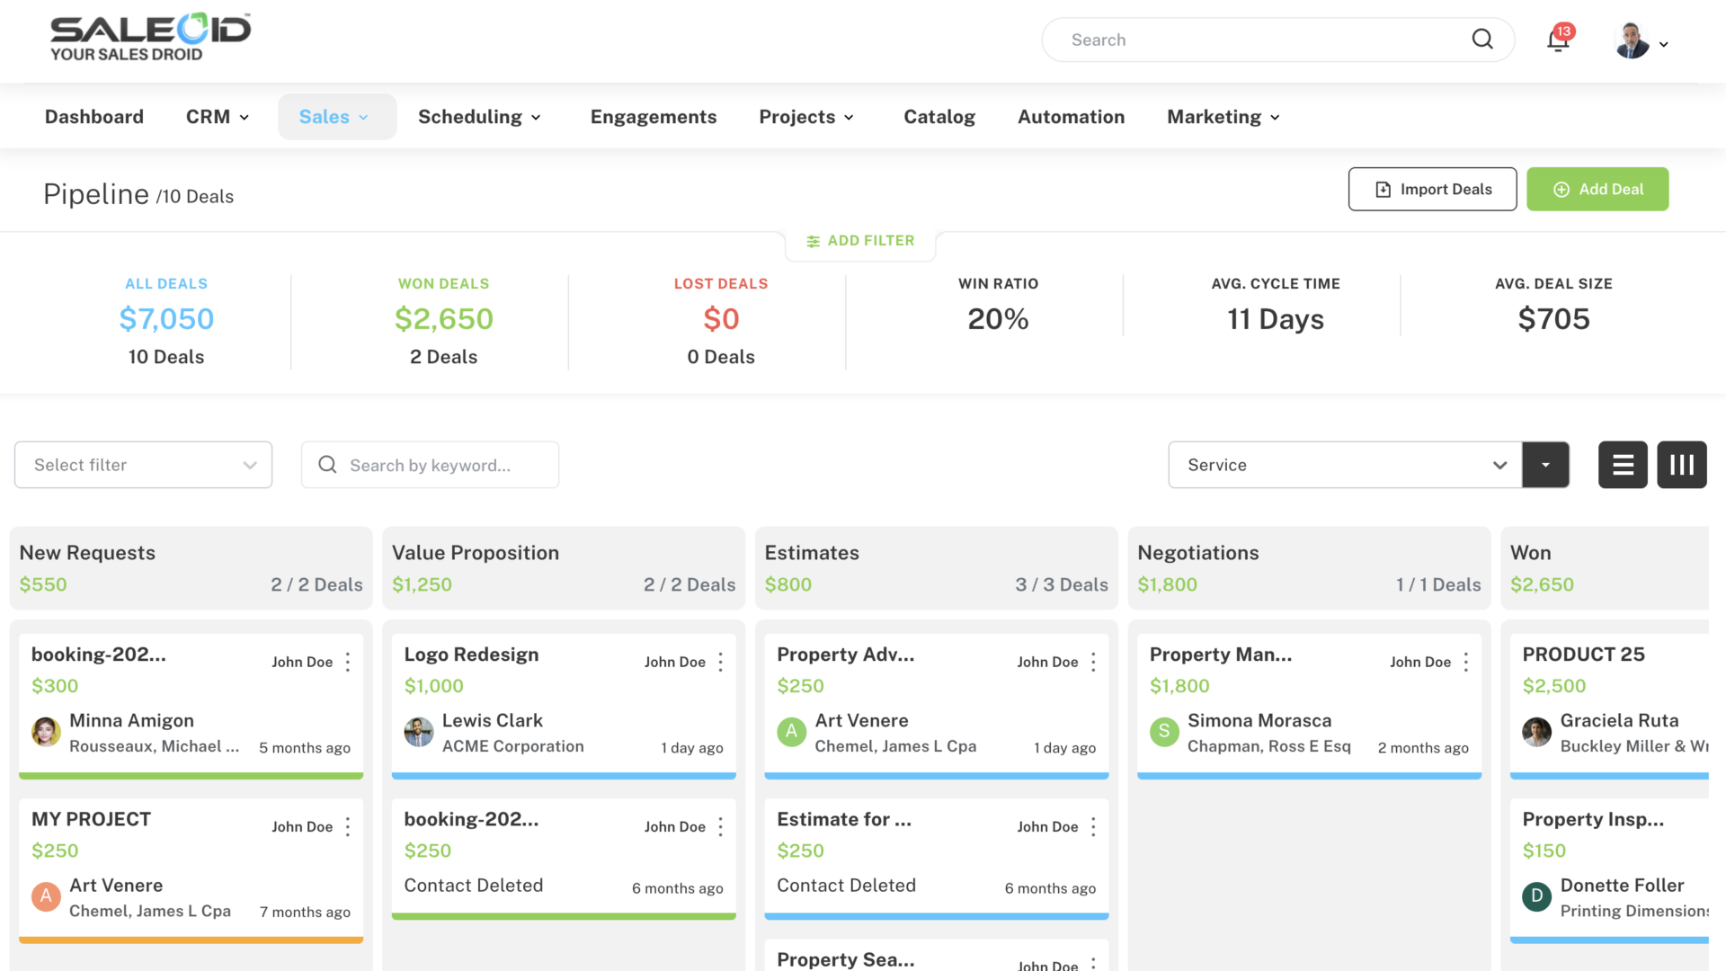Open the Engagements menu item
The height and width of the screenshot is (971, 1726).
point(653,117)
